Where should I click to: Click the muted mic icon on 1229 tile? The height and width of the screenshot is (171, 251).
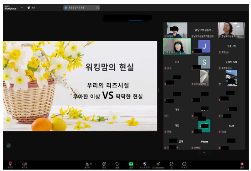click(220, 132)
